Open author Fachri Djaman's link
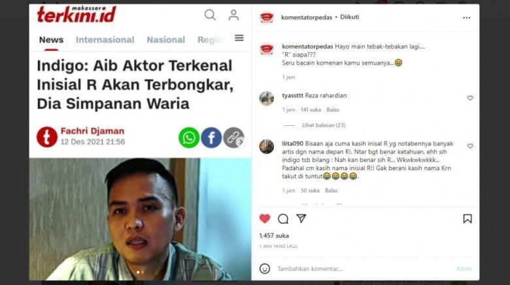510x285 pixels. pos(92,131)
